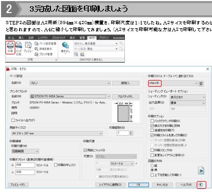Click the plot style table editor icon
The width and height of the screenshot is (212, 192).
coord(201,84)
